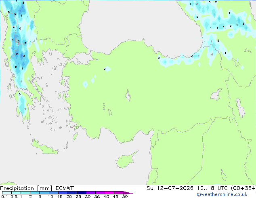The height and width of the screenshot is (198, 256).
Task: Click the '50' legend scale value
Action: coord(125,196)
